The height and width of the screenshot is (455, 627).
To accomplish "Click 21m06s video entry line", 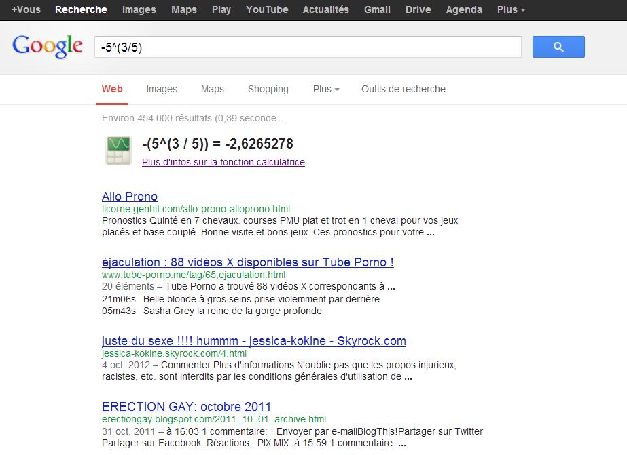I will [x=240, y=299].
